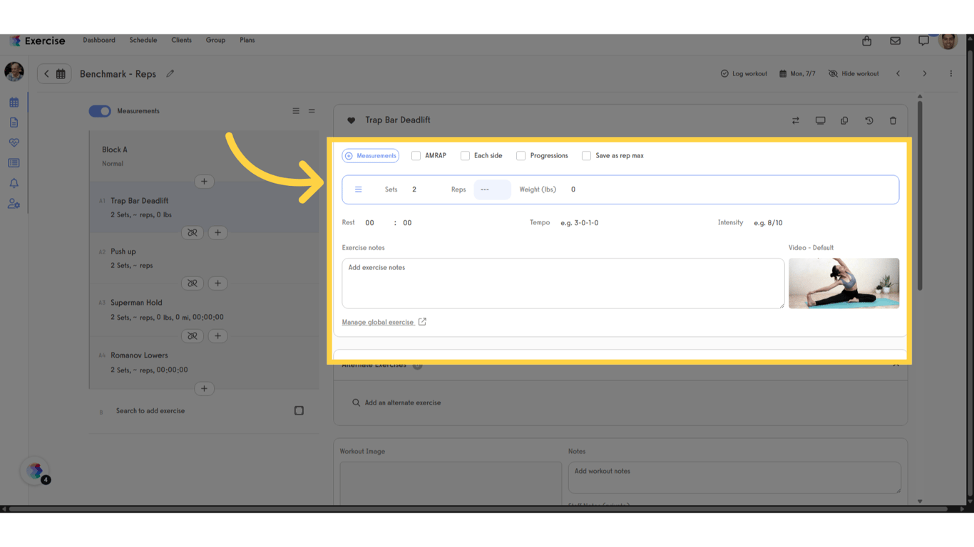The image size is (974, 547).
Task: Click the Reps input field
Action: click(x=492, y=189)
